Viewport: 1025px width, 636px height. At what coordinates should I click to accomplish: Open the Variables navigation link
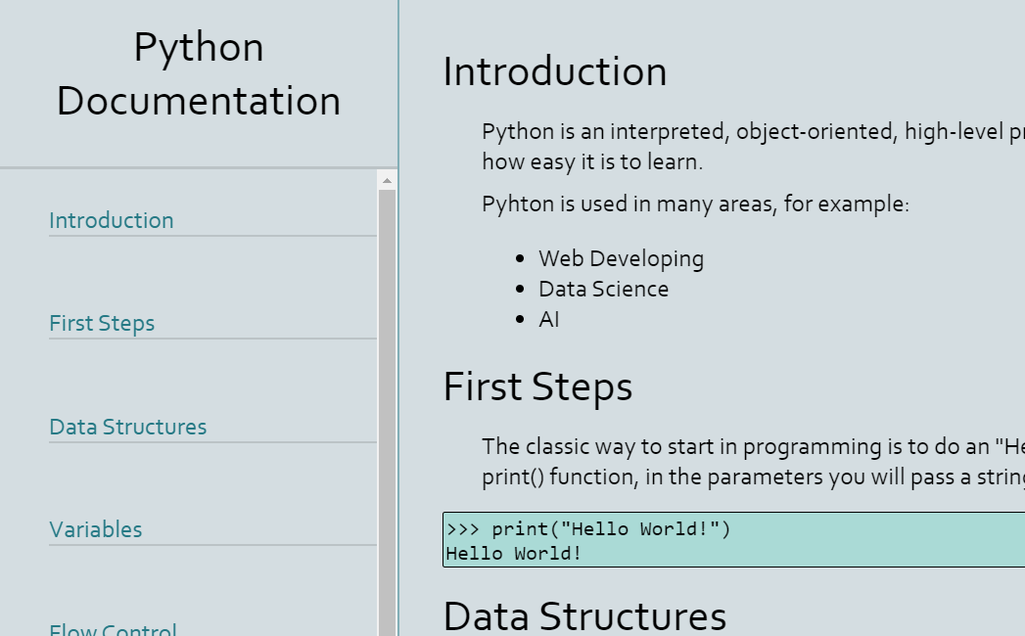(x=95, y=529)
